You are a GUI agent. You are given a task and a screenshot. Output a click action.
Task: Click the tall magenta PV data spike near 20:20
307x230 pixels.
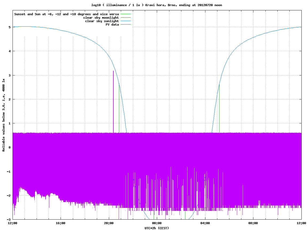click(x=113, y=102)
